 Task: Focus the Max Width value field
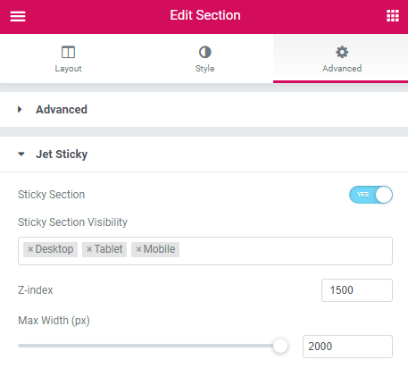pos(347,347)
